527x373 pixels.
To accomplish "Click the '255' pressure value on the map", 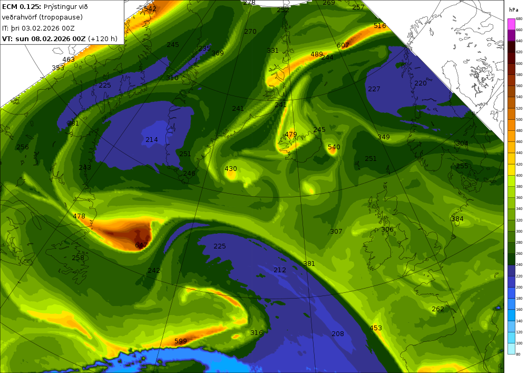I will [462, 166].
